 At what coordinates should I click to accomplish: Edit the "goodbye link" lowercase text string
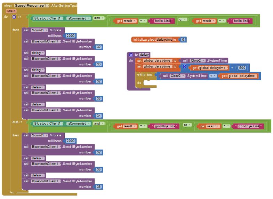coord(165,126)
